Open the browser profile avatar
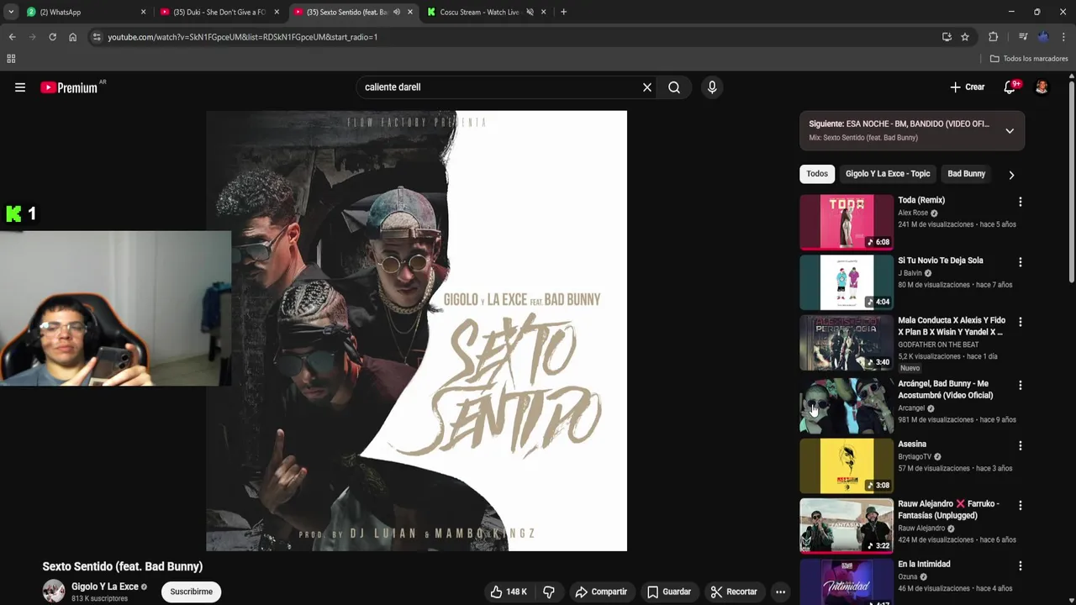The width and height of the screenshot is (1076, 605). [1043, 37]
